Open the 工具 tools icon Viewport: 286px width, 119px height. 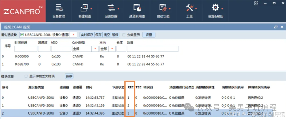[x=190, y=8]
